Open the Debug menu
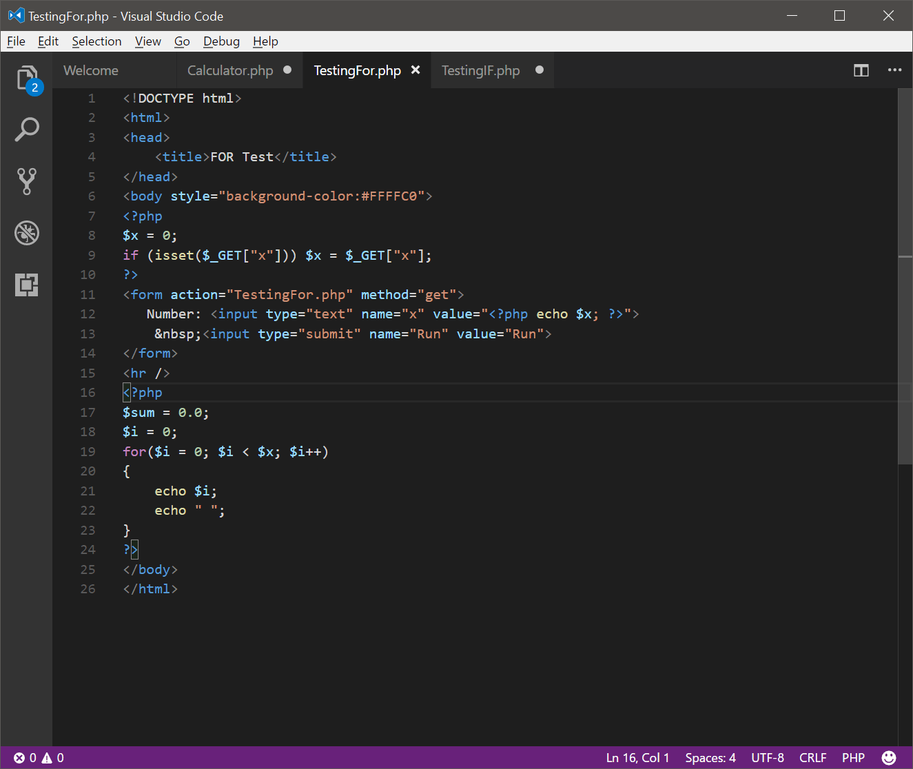The width and height of the screenshot is (913, 769). click(x=221, y=41)
